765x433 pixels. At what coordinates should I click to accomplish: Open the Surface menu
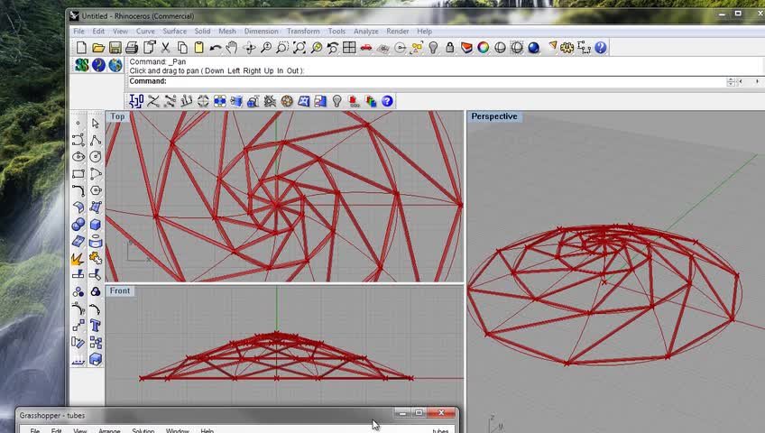[x=175, y=32]
